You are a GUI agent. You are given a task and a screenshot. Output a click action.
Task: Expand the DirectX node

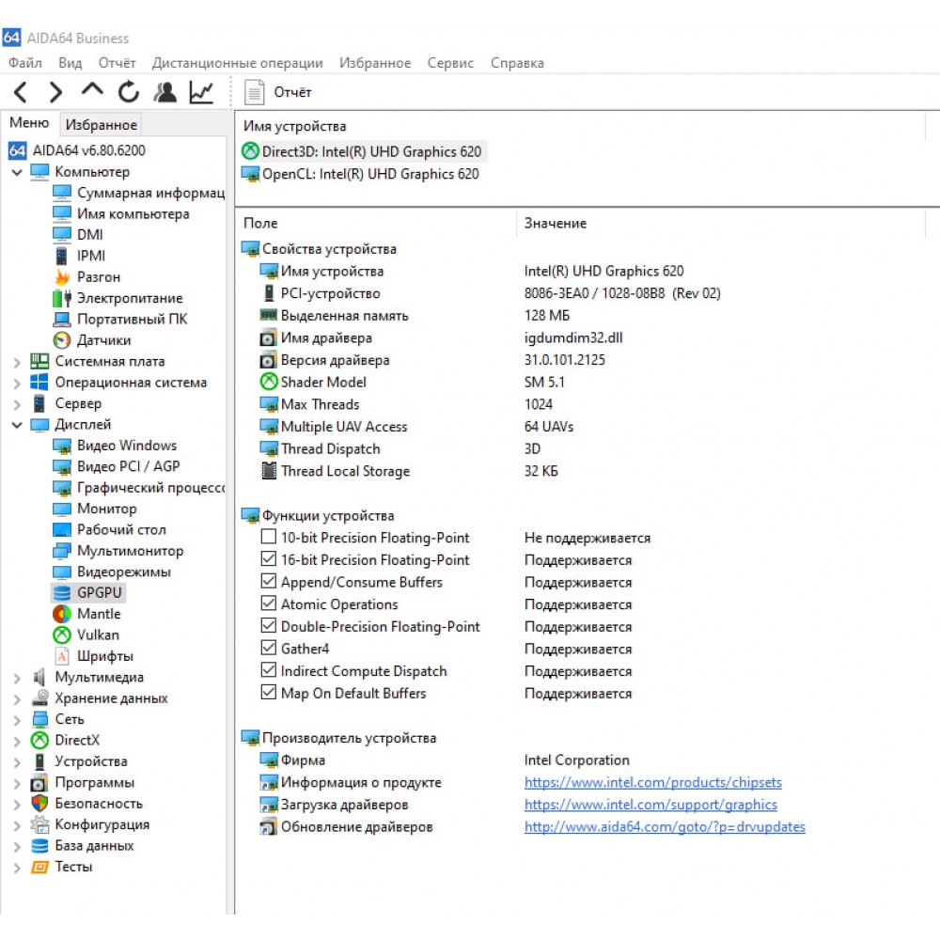pyautogui.click(x=17, y=741)
